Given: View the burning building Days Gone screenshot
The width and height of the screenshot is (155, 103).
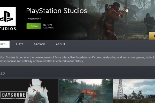Looking at the screenshot, I should tap(86, 91).
